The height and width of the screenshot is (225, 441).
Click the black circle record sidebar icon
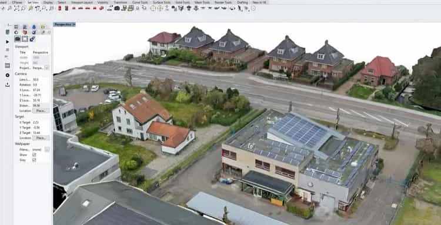coord(7,75)
